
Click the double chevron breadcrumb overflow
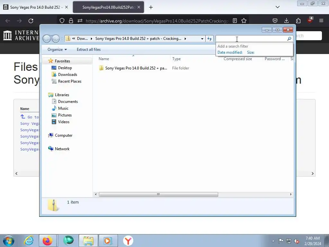coord(74,39)
